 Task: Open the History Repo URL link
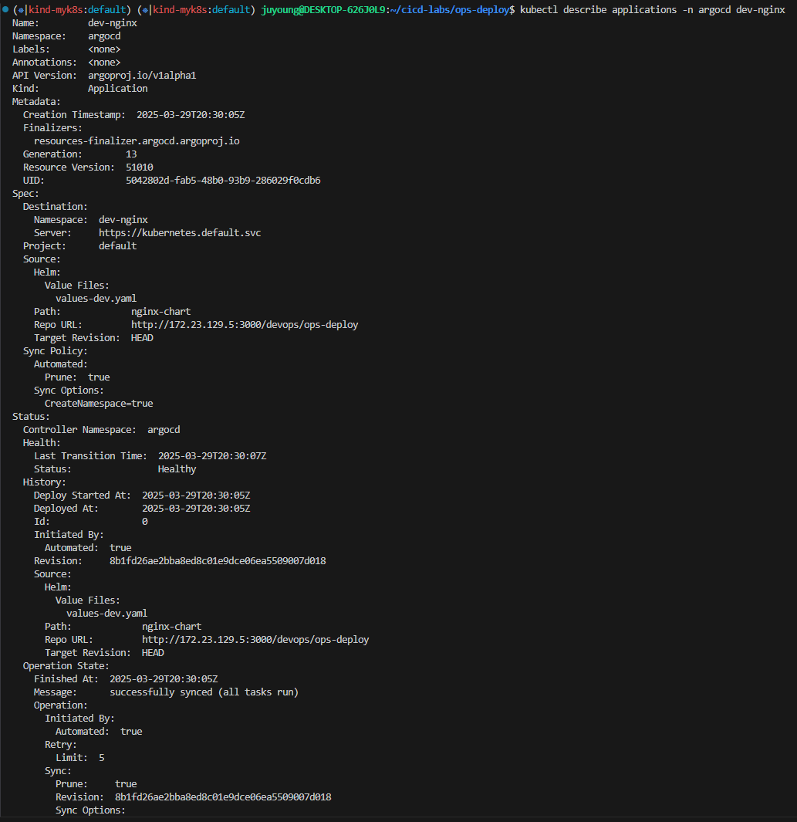tap(255, 640)
